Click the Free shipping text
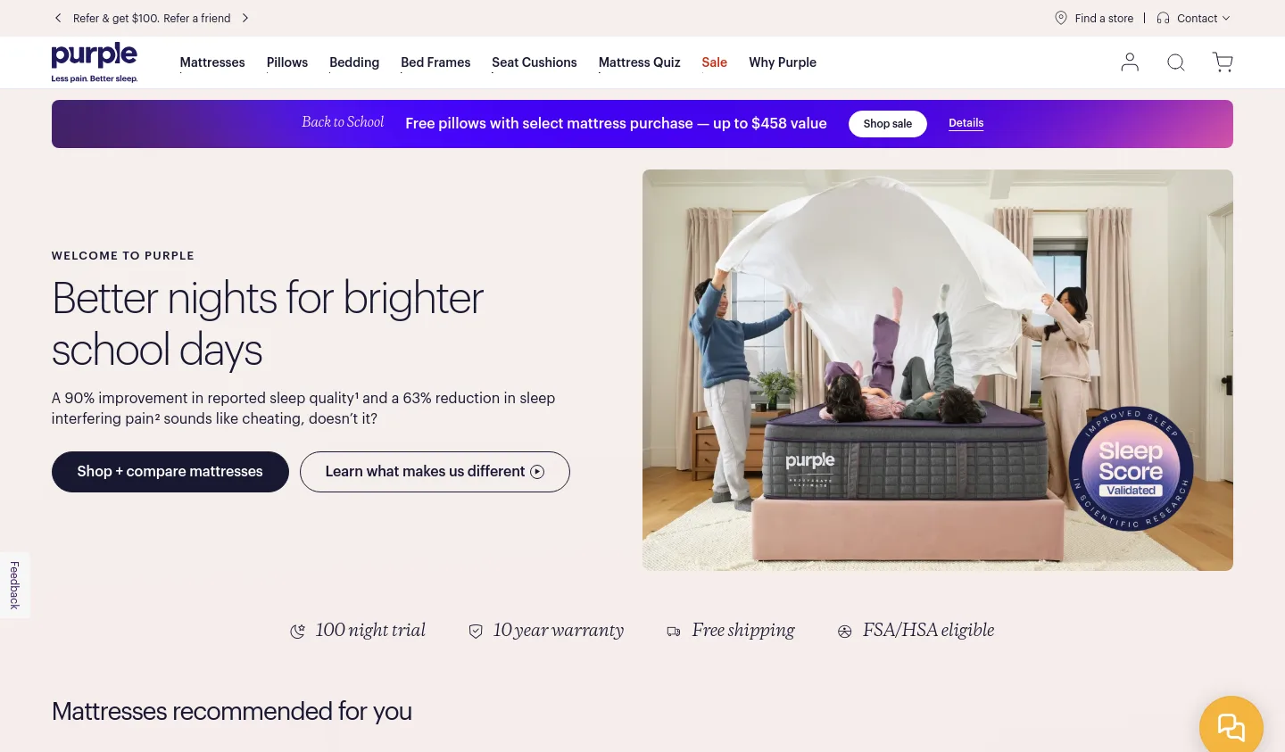The image size is (1285, 752). [x=743, y=631]
